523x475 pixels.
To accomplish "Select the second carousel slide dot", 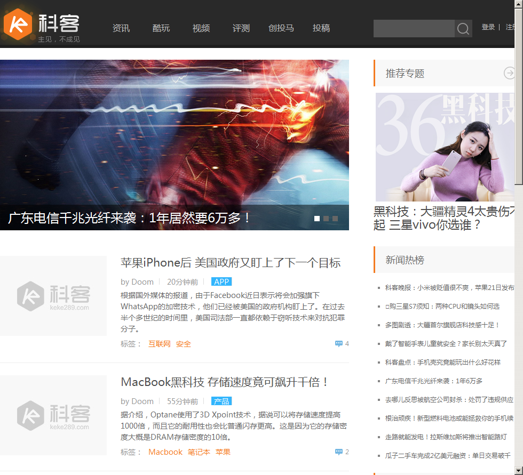I will click(326, 219).
